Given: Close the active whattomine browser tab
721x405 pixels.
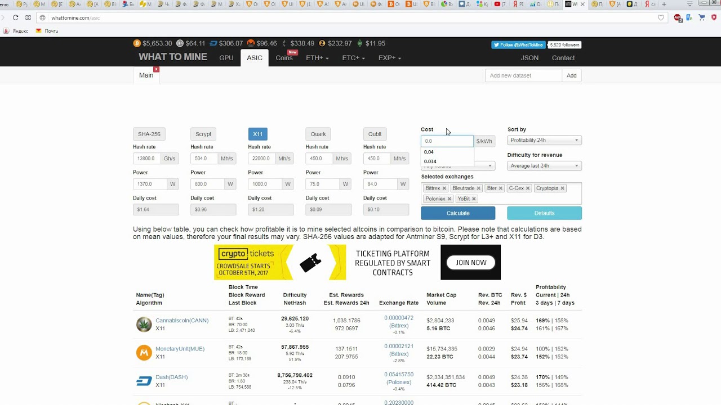Looking at the screenshot, I should tap(582, 4).
